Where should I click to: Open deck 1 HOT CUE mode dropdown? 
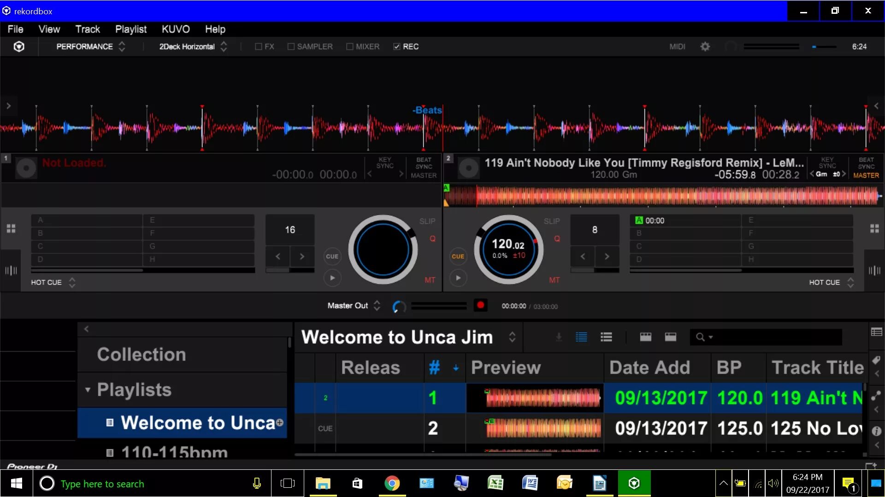tap(53, 282)
